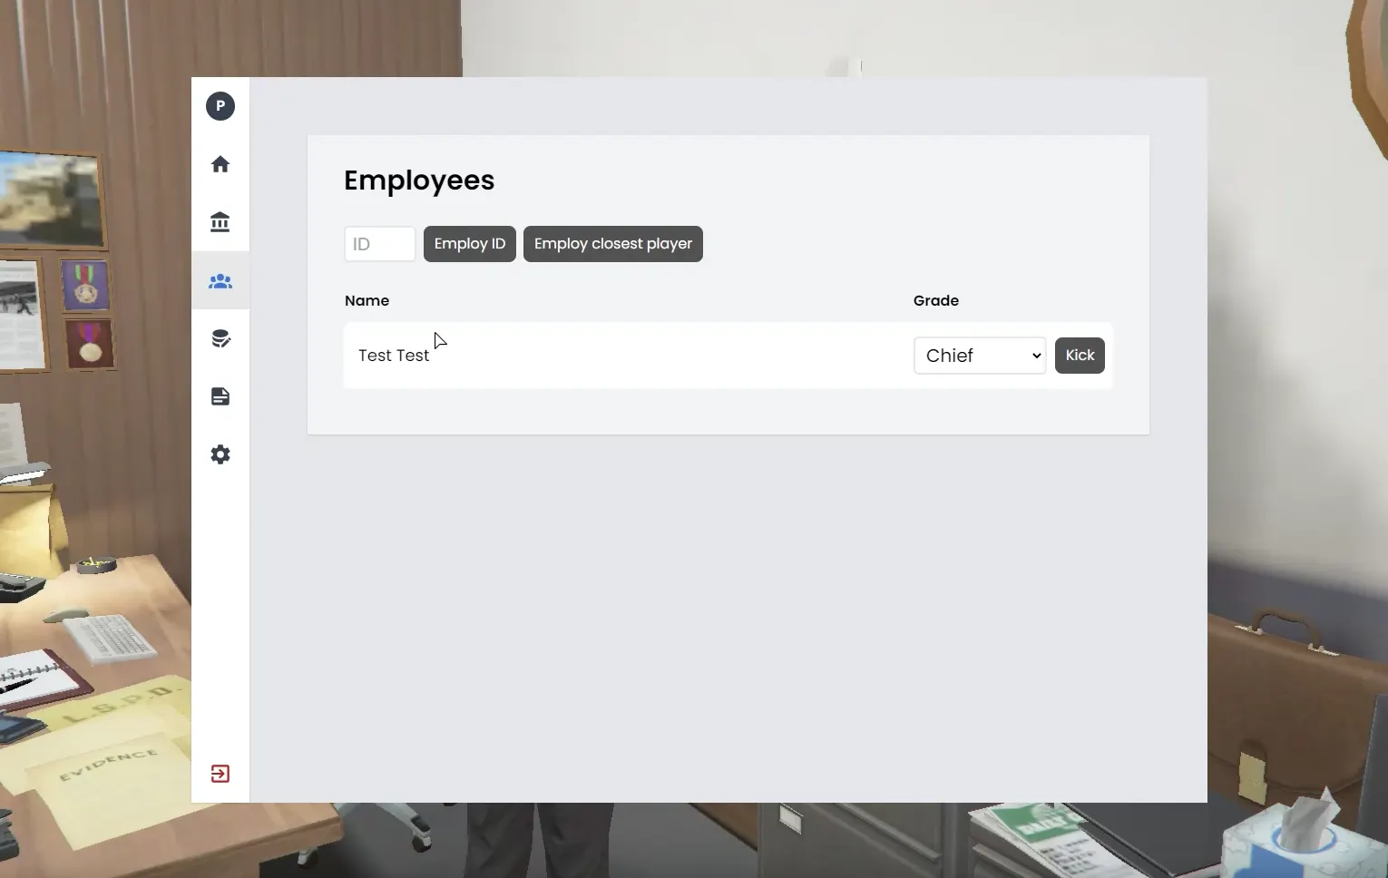
Task: Go to the Home page icon
Action: 220,164
